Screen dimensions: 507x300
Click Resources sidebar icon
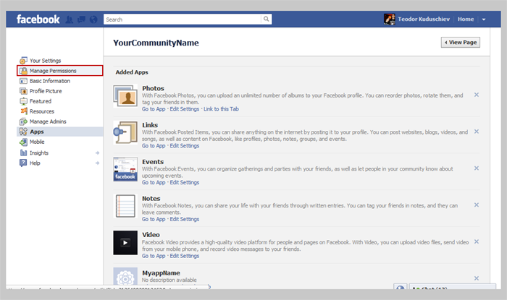[x=24, y=111]
